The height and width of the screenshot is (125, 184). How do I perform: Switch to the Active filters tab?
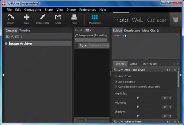tap(134, 64)
